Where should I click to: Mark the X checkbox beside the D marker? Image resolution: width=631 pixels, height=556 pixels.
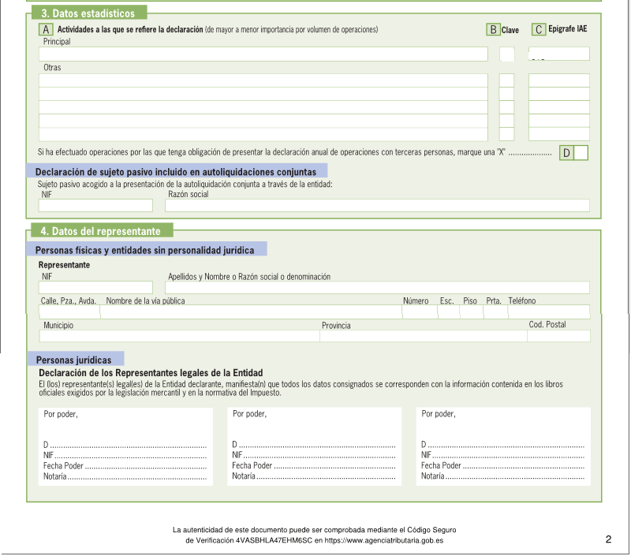[x=581, y=153]
